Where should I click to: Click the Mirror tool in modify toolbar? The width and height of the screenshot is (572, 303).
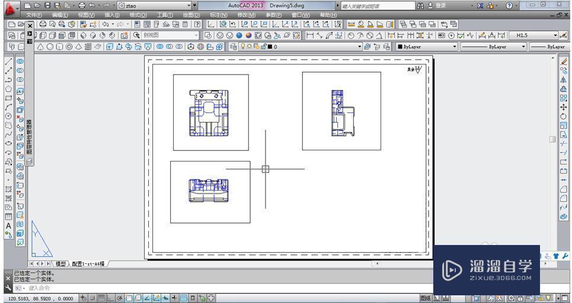pos(564,80)
